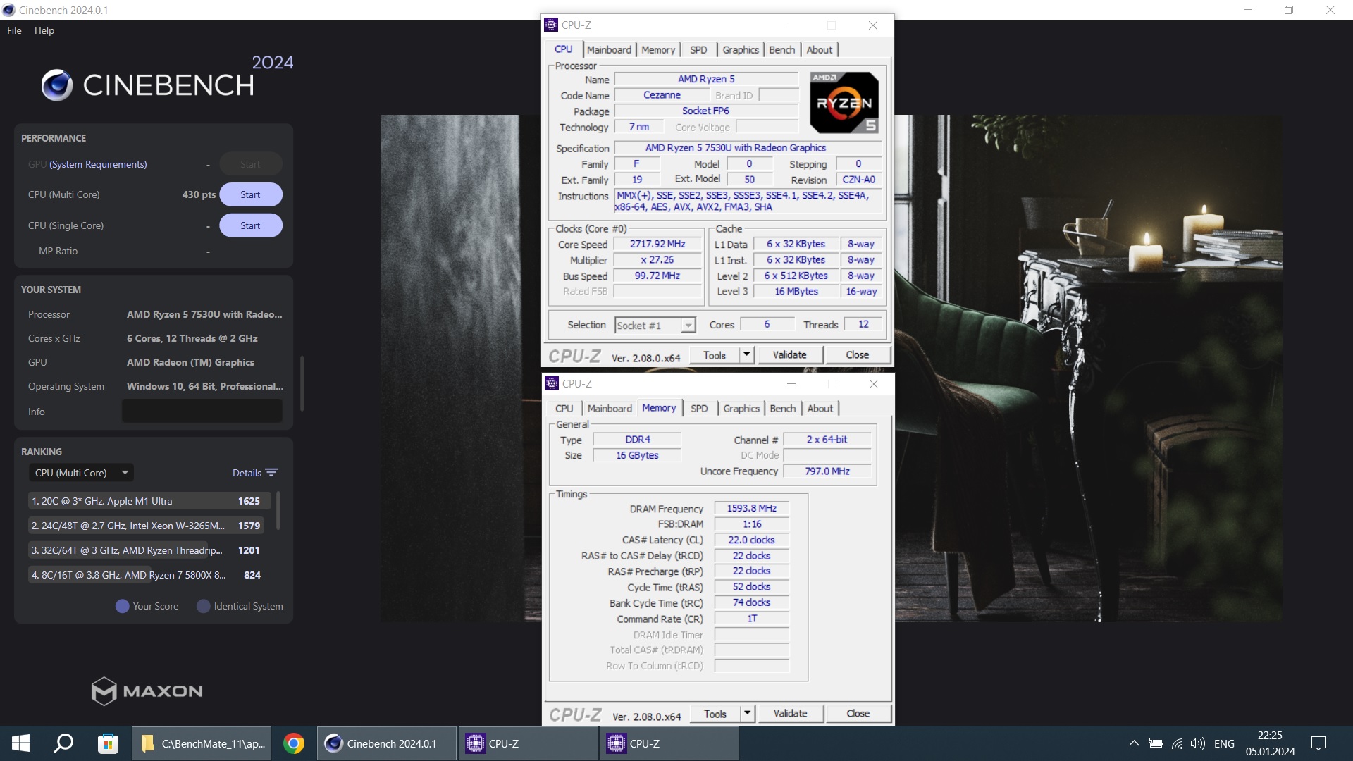Image resolution: width=1353 pixels, height=761 pixels.
Task: Open Mainboard tab in bottom CPU-Z window
Action: 610,408
